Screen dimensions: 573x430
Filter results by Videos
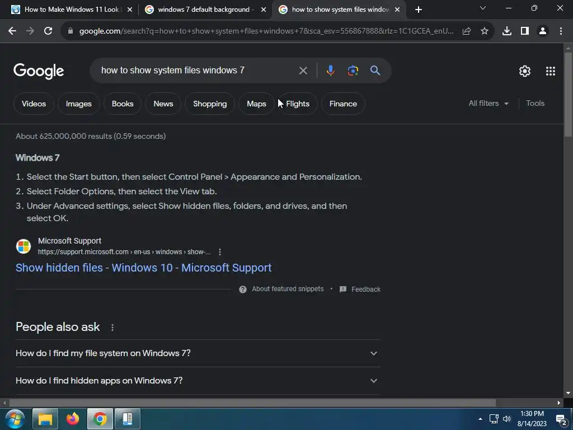coord(34,104)
